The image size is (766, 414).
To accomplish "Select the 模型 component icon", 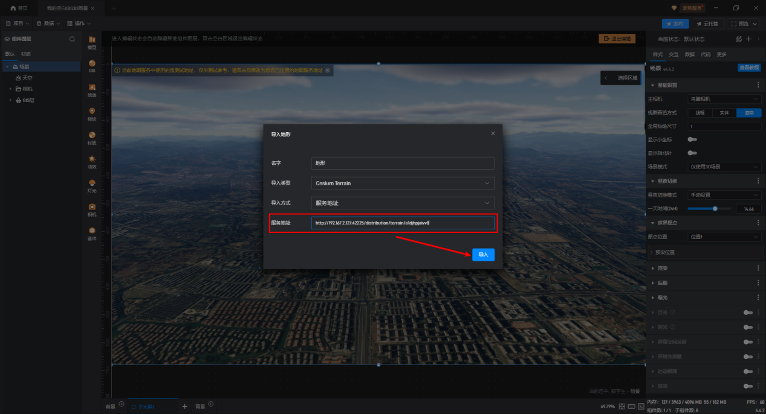I will click(x=92, y=42).
